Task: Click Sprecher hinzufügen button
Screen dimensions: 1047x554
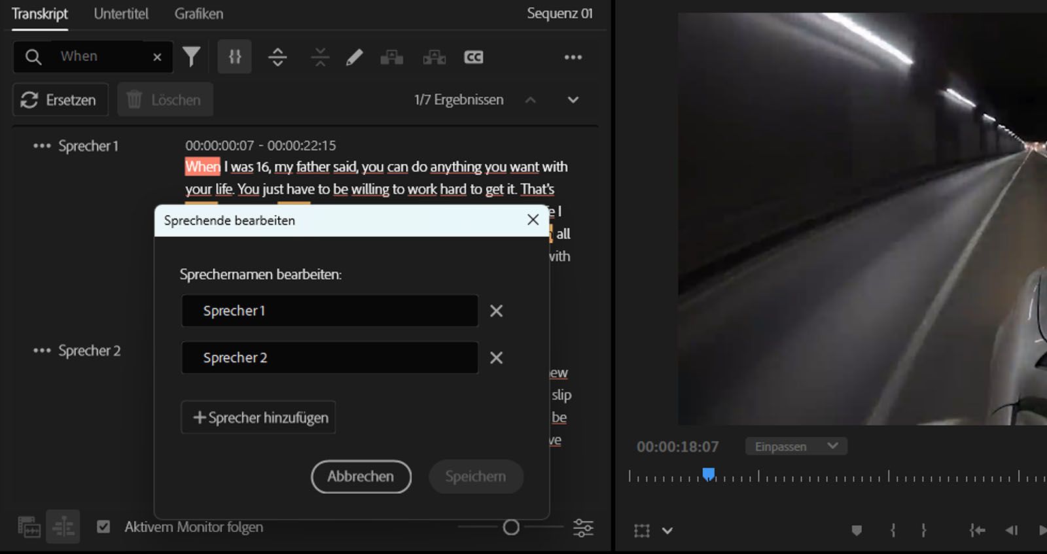Action: [258, 417]
